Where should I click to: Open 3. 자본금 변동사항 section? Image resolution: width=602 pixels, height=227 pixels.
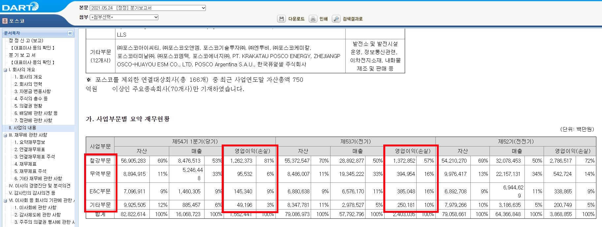click(x=33, y=91)
